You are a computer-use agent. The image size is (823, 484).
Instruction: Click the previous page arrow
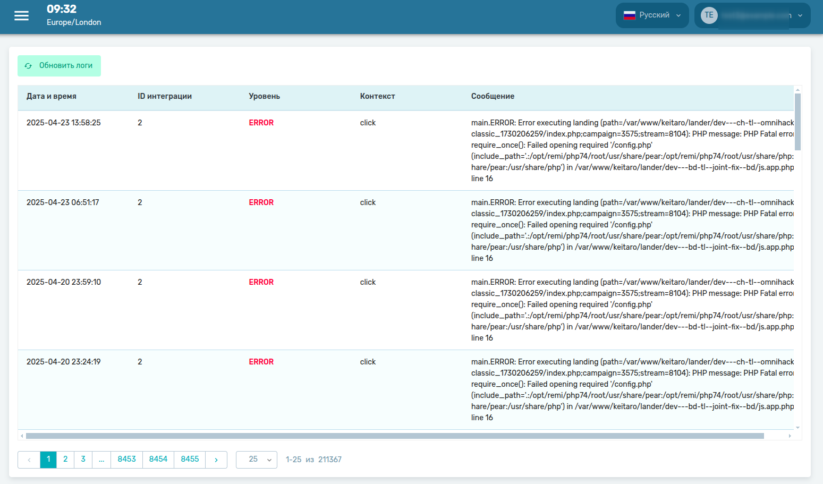pyautogui.click(x=29, y=460)
